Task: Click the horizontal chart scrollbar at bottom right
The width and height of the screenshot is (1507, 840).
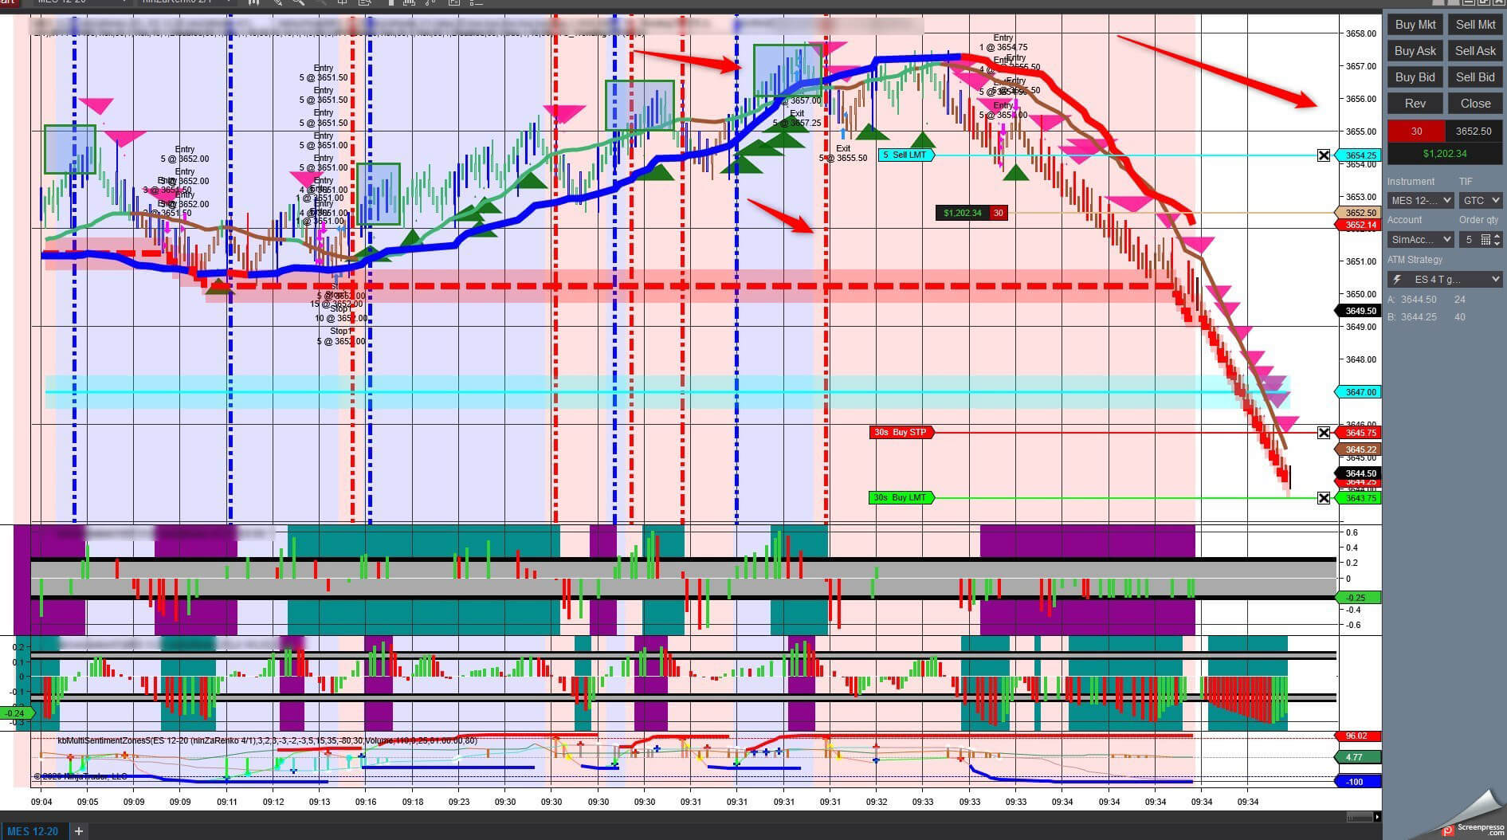Action: [x=1360, y=817]
